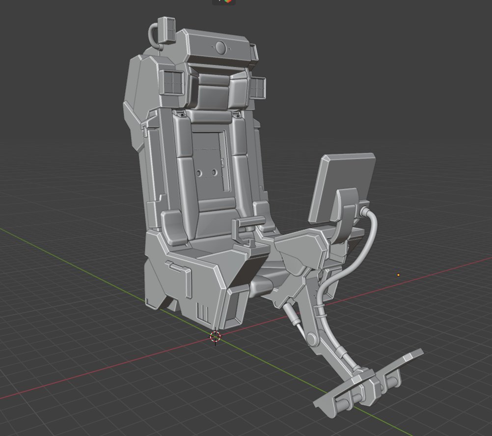Click the round button on the headrest top
This screenshot has width=492, height=436.
221,48
